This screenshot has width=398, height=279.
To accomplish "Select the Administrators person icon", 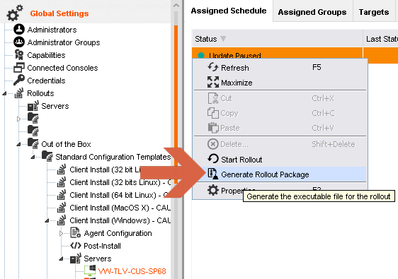I will pos(19,30).
